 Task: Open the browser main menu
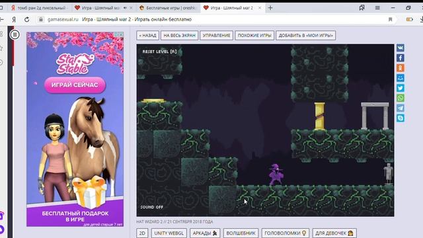coord(377,8)
